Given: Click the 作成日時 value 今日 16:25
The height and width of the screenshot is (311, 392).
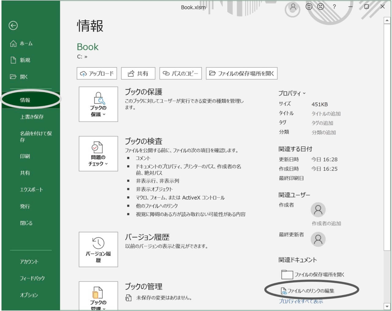Looking at the screenshot, I should pos(324,169).
